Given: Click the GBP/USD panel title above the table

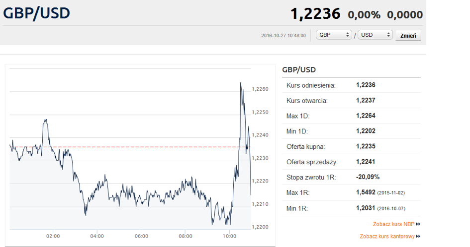Looking at the screenshot, I should [x=299, y=69].
